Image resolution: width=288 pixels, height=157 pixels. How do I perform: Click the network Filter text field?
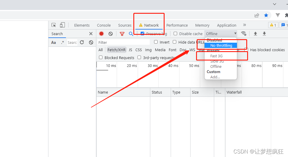coord(123,42)
